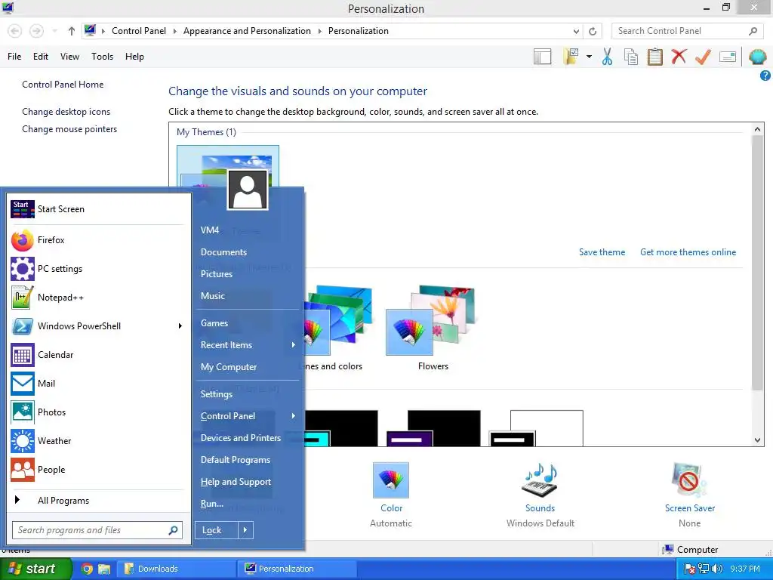The width and height of the screenshot is (773, 580).
Task: Open the Mail app entry
Action: [x=97, y=384]
